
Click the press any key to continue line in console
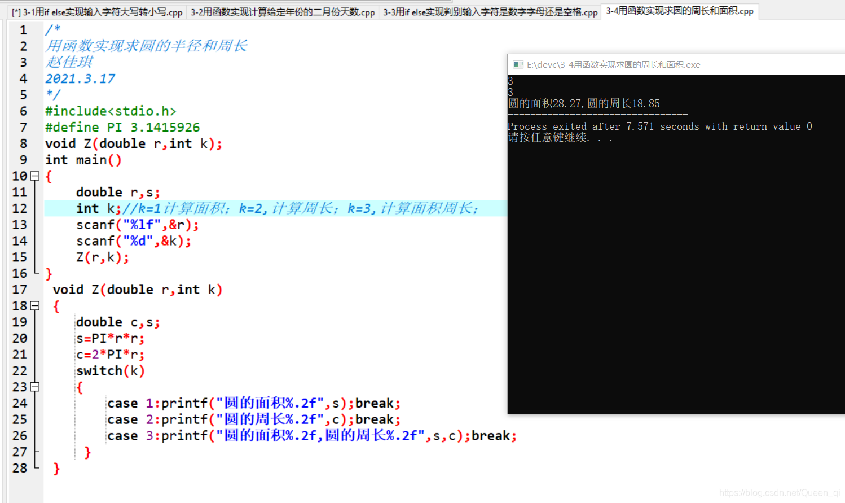[560, 137]
